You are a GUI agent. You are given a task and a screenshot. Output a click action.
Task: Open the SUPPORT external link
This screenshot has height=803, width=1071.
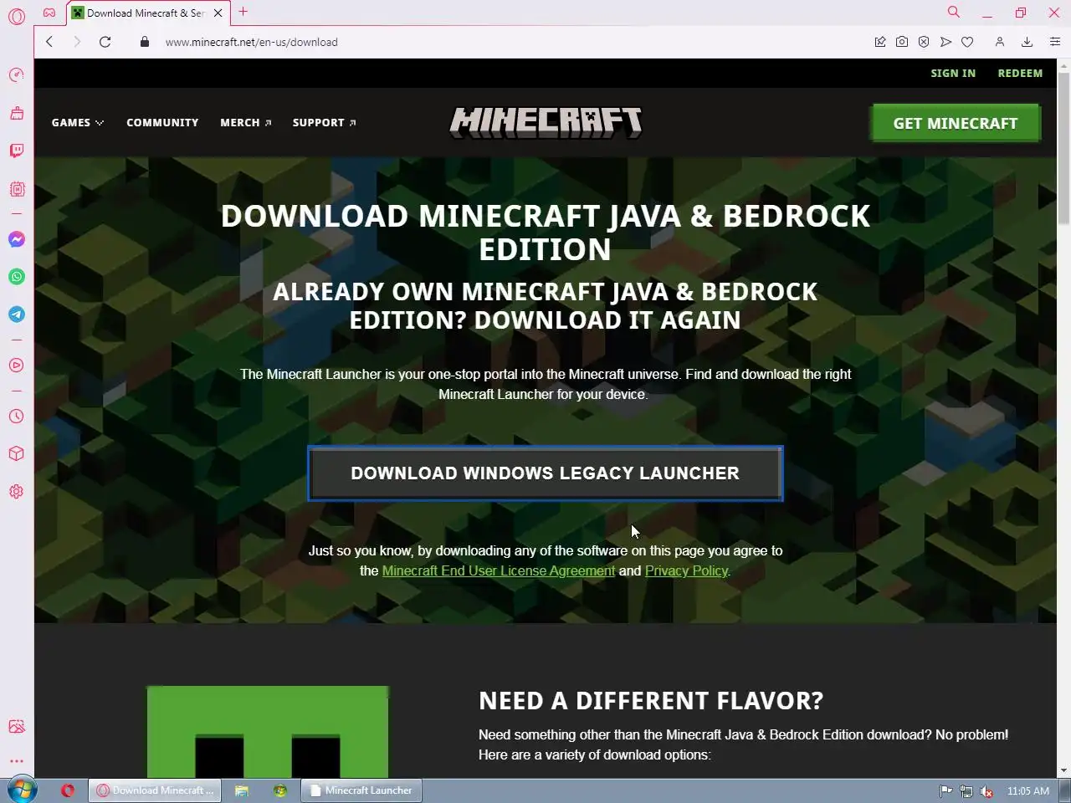coord(325,123)
